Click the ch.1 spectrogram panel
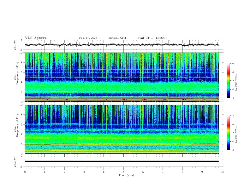250x193 pixels. pyautogui.click(x=122, y=77)
